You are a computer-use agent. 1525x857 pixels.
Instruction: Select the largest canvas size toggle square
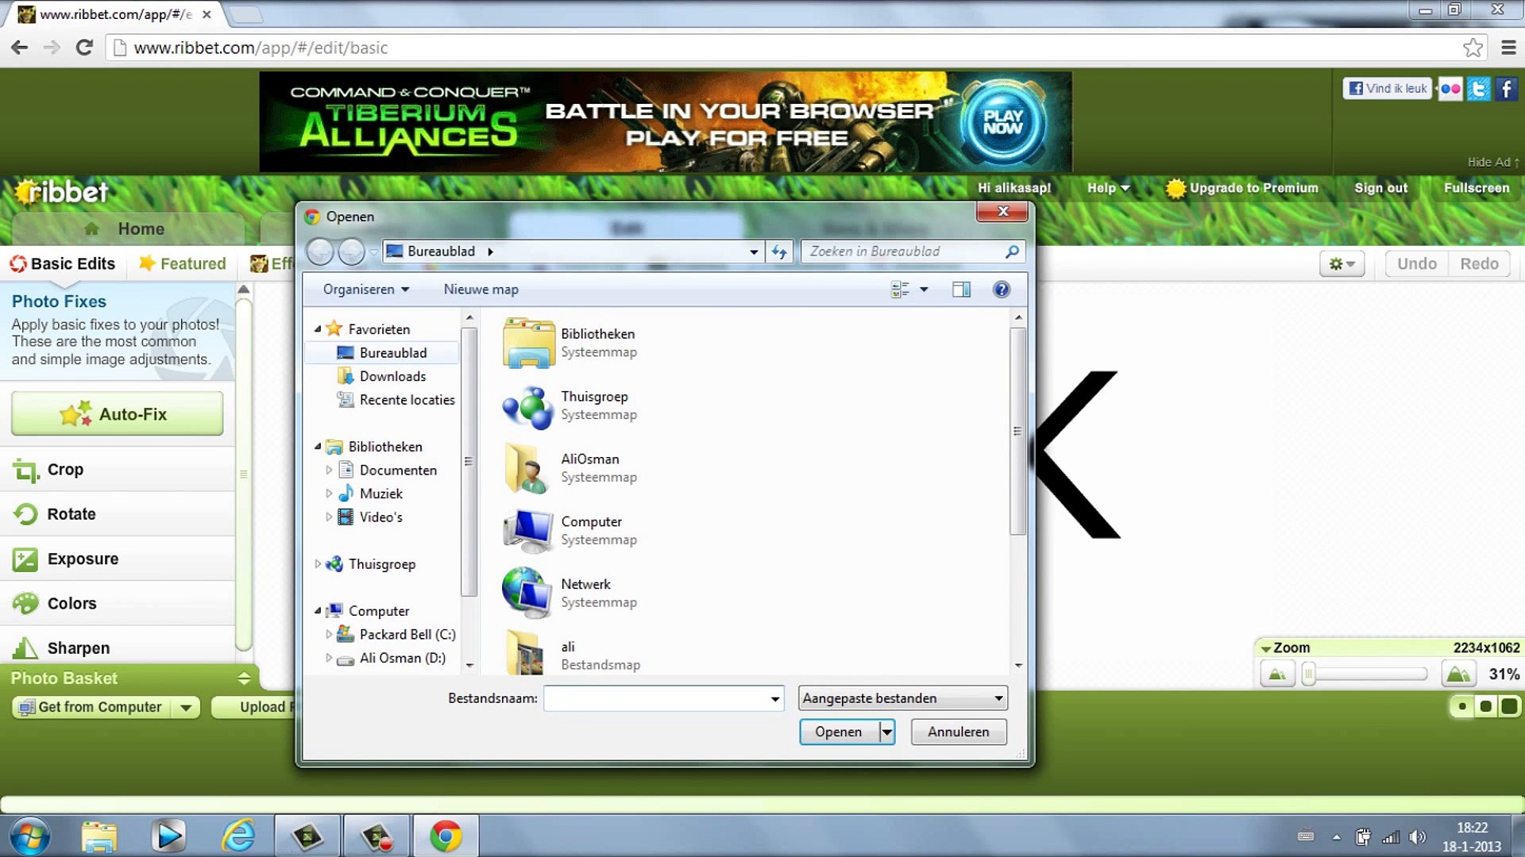[1509, 706]
